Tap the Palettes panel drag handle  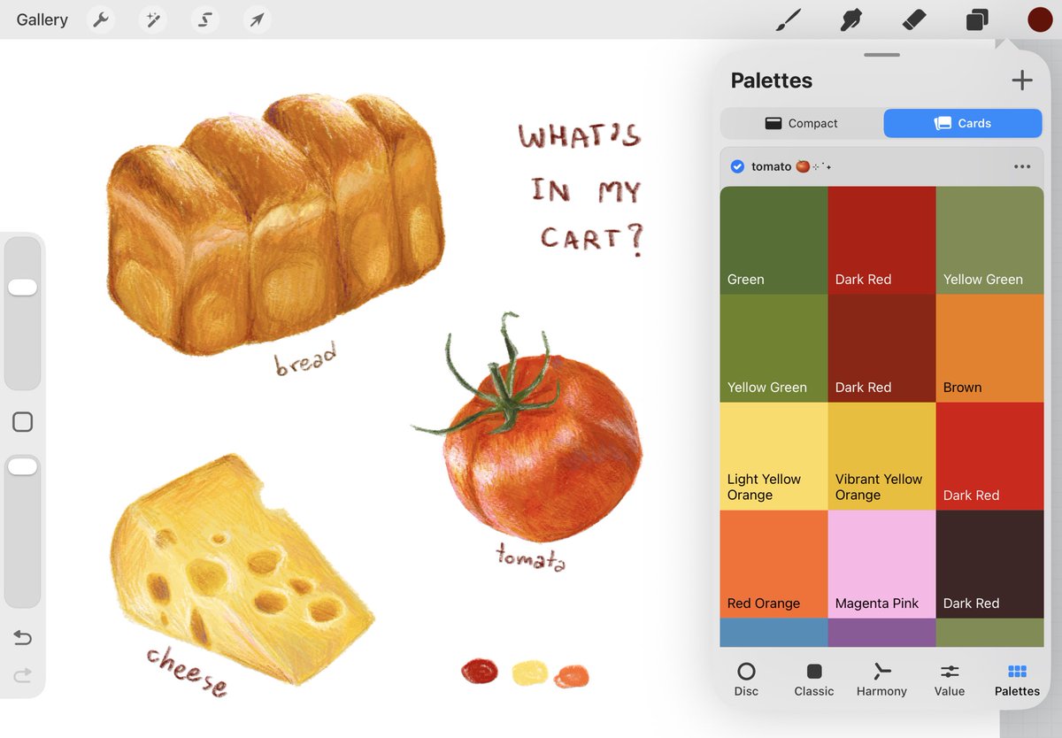coord(881,55)
